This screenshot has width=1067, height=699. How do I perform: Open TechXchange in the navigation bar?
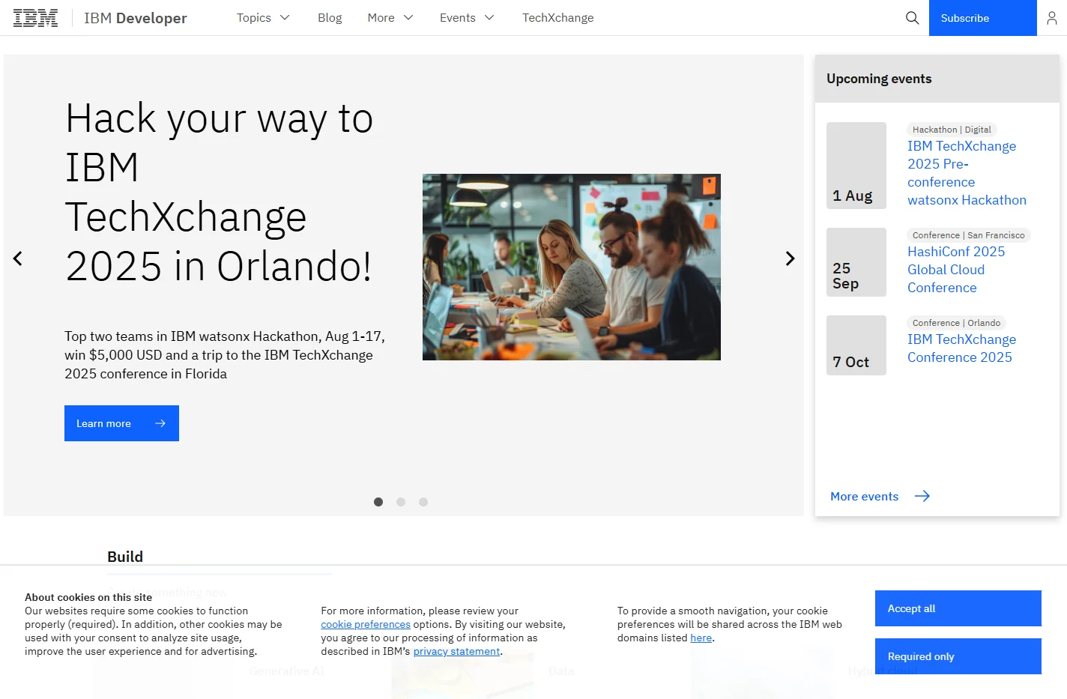pos(558,18)
